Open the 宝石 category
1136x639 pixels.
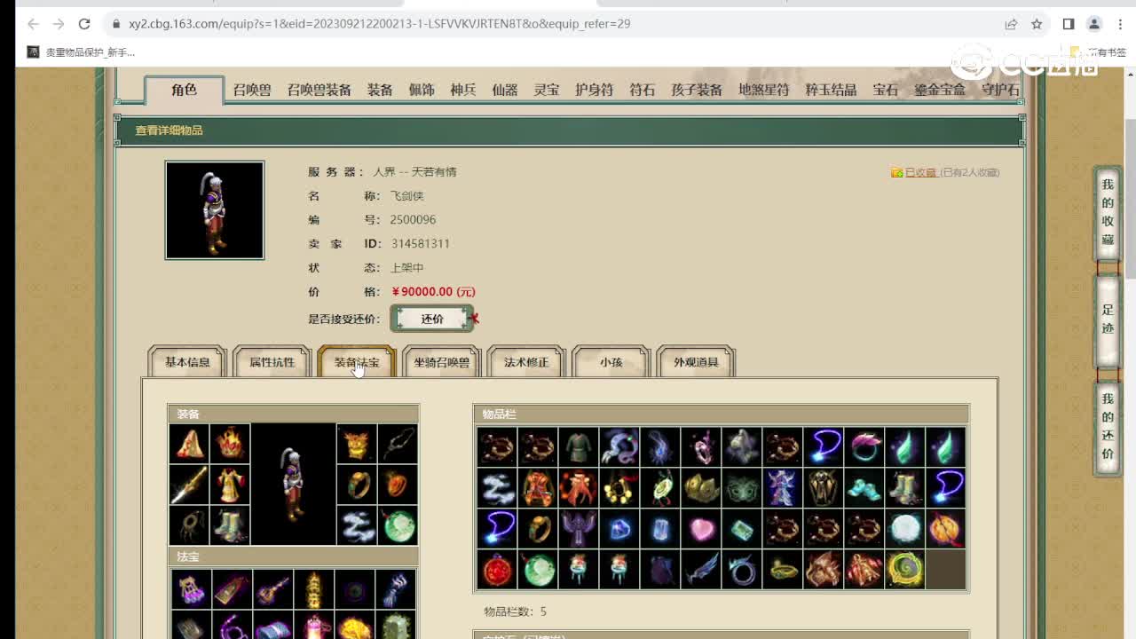(x=886, y=90)
